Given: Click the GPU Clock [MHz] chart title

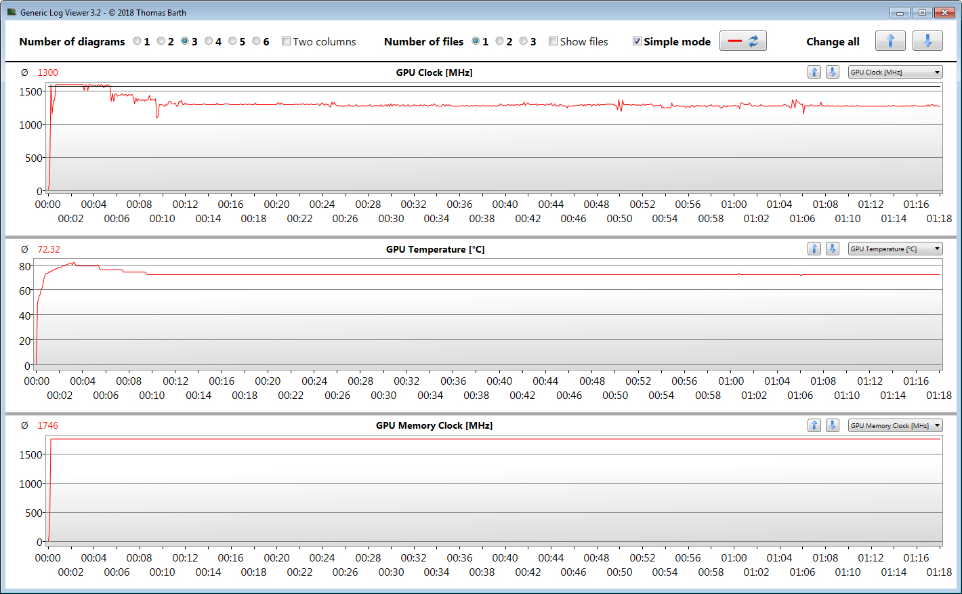Looking at the screenshot, I should point(434,72).
